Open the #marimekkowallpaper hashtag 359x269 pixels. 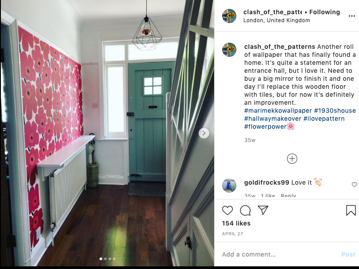tap(278, 111)
